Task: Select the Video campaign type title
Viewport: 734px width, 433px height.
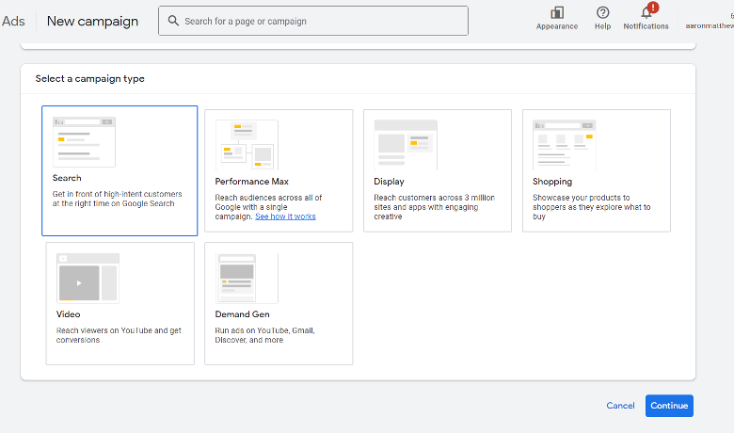Action: coord(69,314)
